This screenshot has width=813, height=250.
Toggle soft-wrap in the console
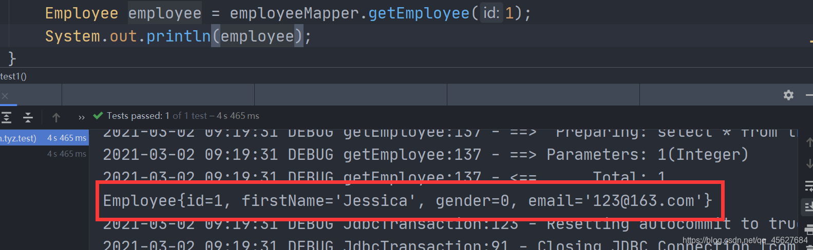pos(809,185)
